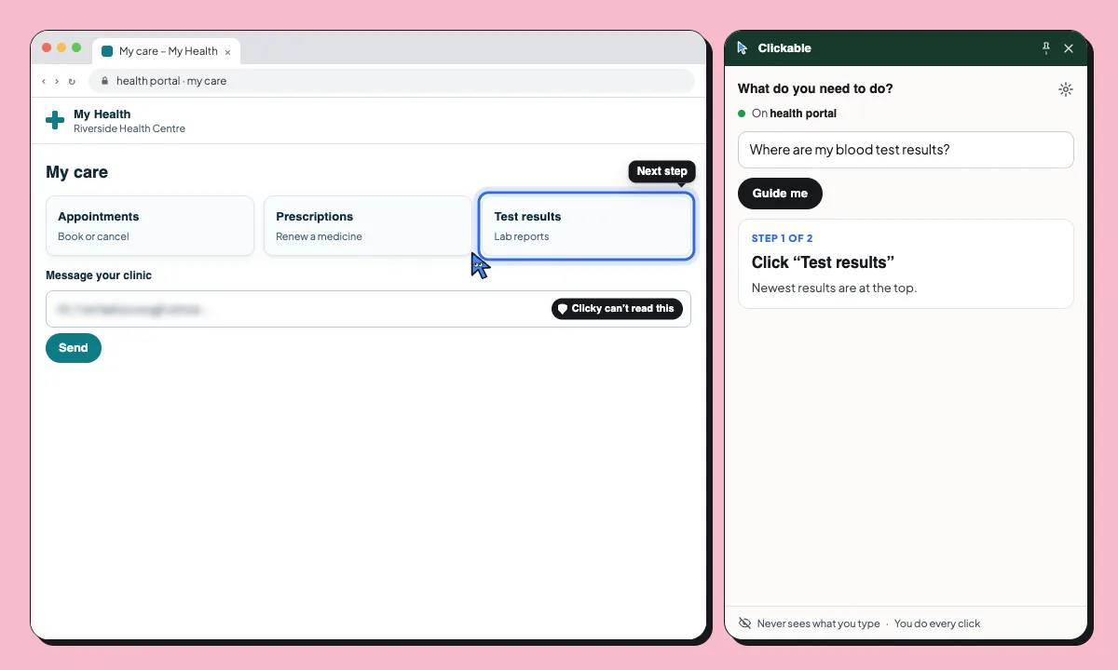Open the Prescriptions card
Image resolution: width=1118 pixels, height=670 pixels.
(x=368, y=226)
